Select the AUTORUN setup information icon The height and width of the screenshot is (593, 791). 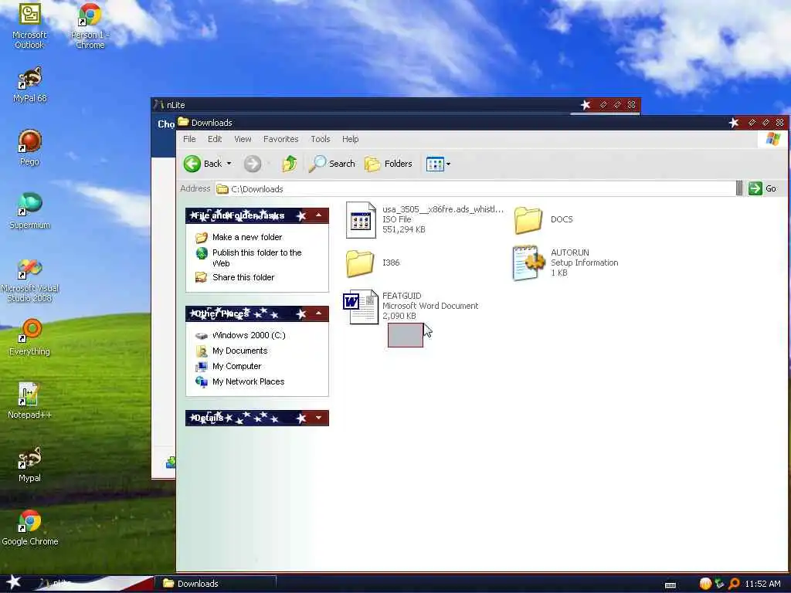pyautogui.click(x=528, y=263)
